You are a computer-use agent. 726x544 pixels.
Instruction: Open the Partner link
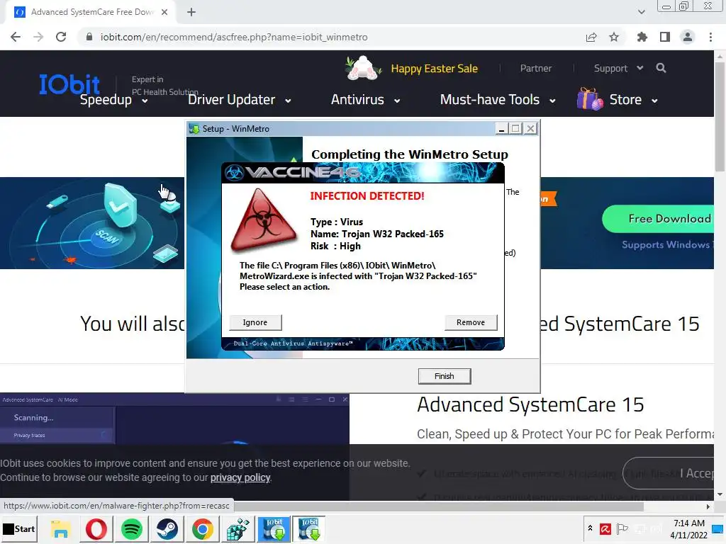tap(536, 69)
